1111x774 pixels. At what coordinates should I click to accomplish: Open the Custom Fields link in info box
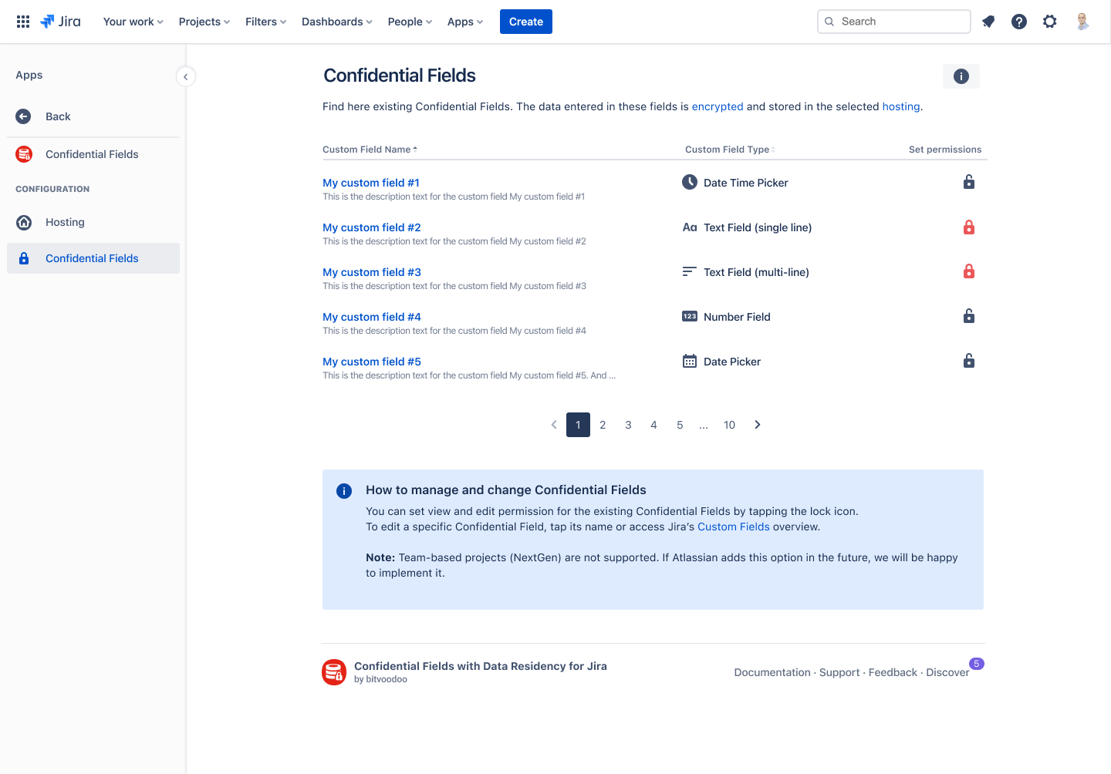point(733,527)
